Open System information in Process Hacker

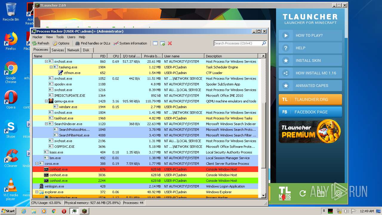130,43
